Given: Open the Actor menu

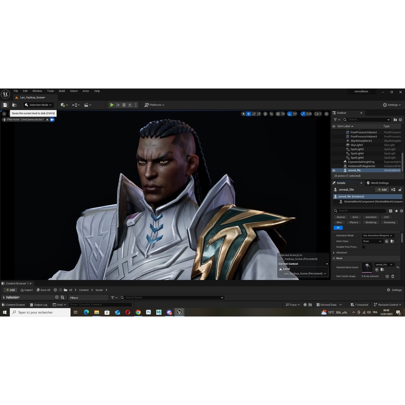Looking at the screenshot, I should point(86,91).
